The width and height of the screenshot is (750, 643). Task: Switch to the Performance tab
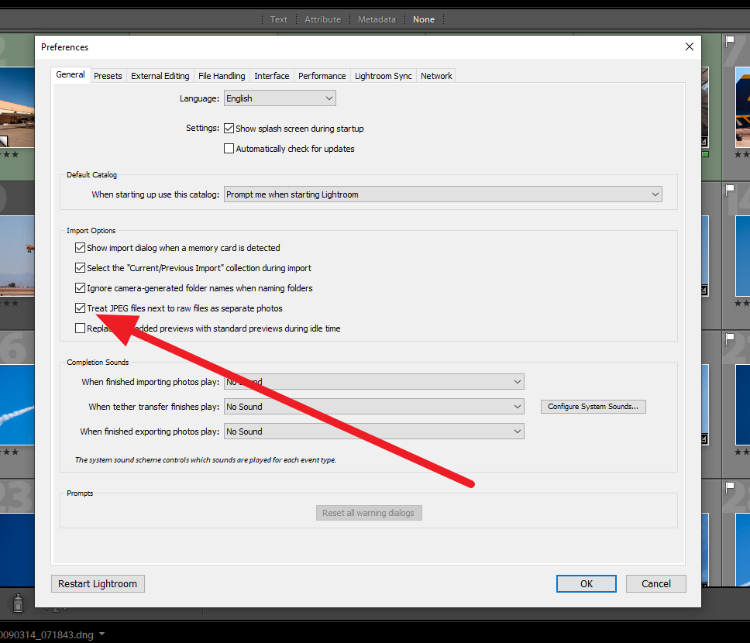[322, 75]
